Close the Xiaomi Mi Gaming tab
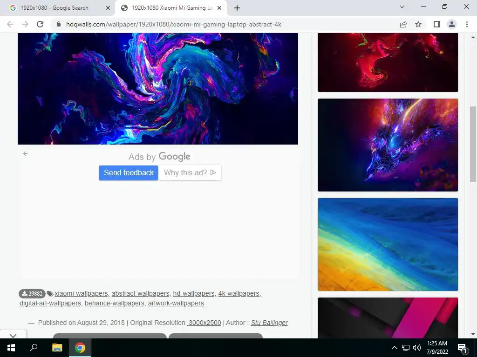This screenshot has height=357, width=477. [219, 8]
